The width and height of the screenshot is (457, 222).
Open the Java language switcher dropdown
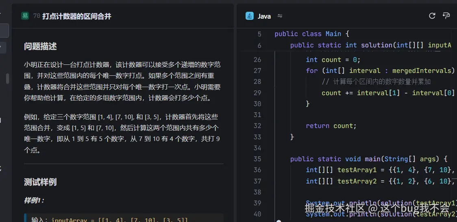click(264, 16)
